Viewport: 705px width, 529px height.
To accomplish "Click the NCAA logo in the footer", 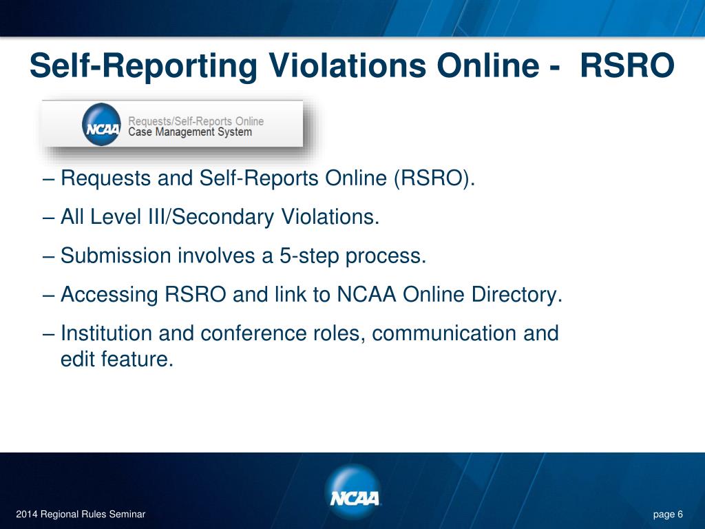I will (353, 492).
